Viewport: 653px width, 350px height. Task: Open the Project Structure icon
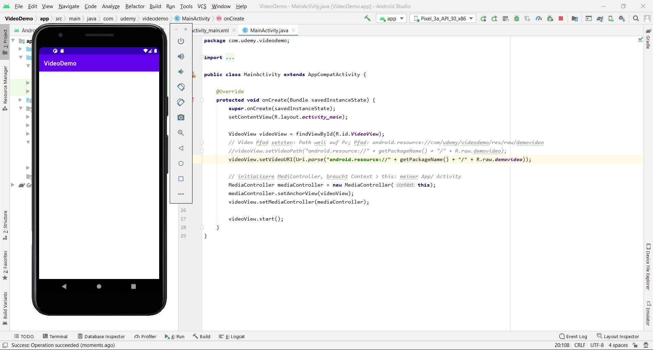click(x=575, y=18)
